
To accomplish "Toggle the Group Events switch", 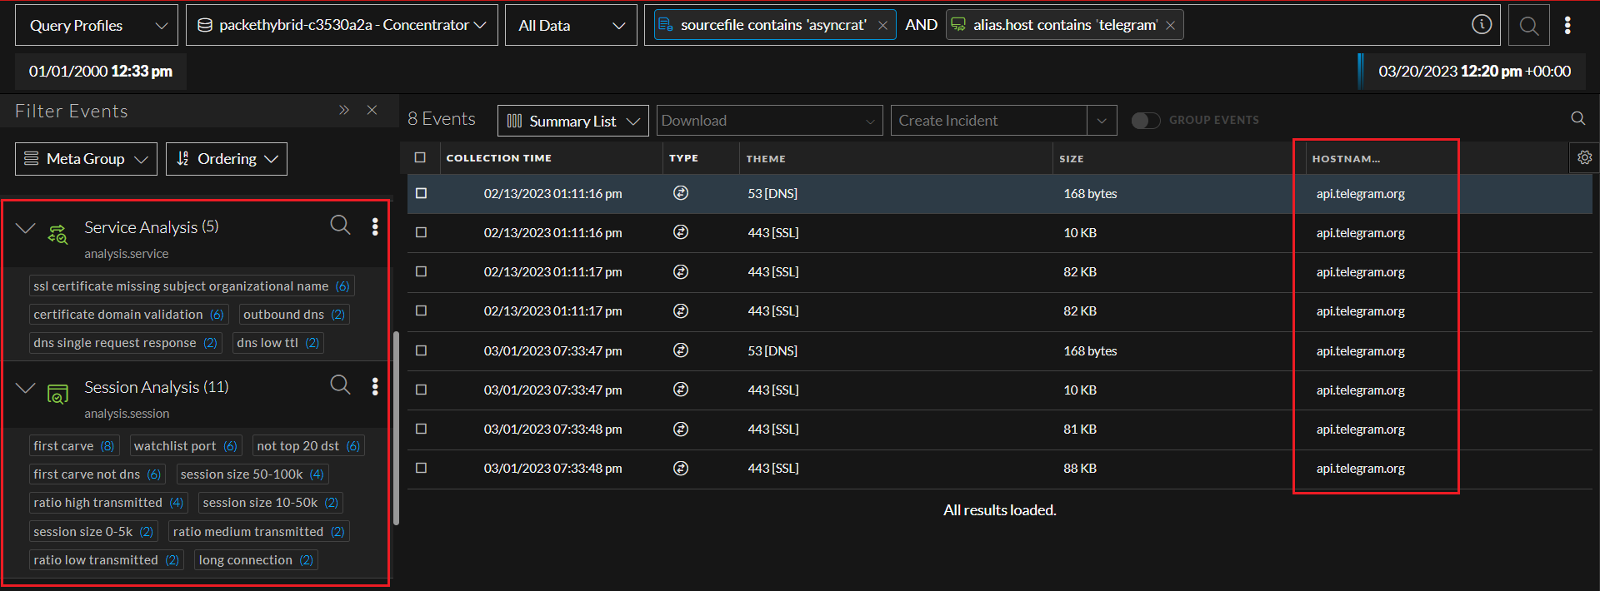I will pyautogui.click(x=1145, y=121).
